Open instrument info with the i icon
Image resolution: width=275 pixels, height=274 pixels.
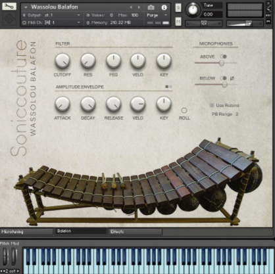pyautogui.click(x=164, y=7)
